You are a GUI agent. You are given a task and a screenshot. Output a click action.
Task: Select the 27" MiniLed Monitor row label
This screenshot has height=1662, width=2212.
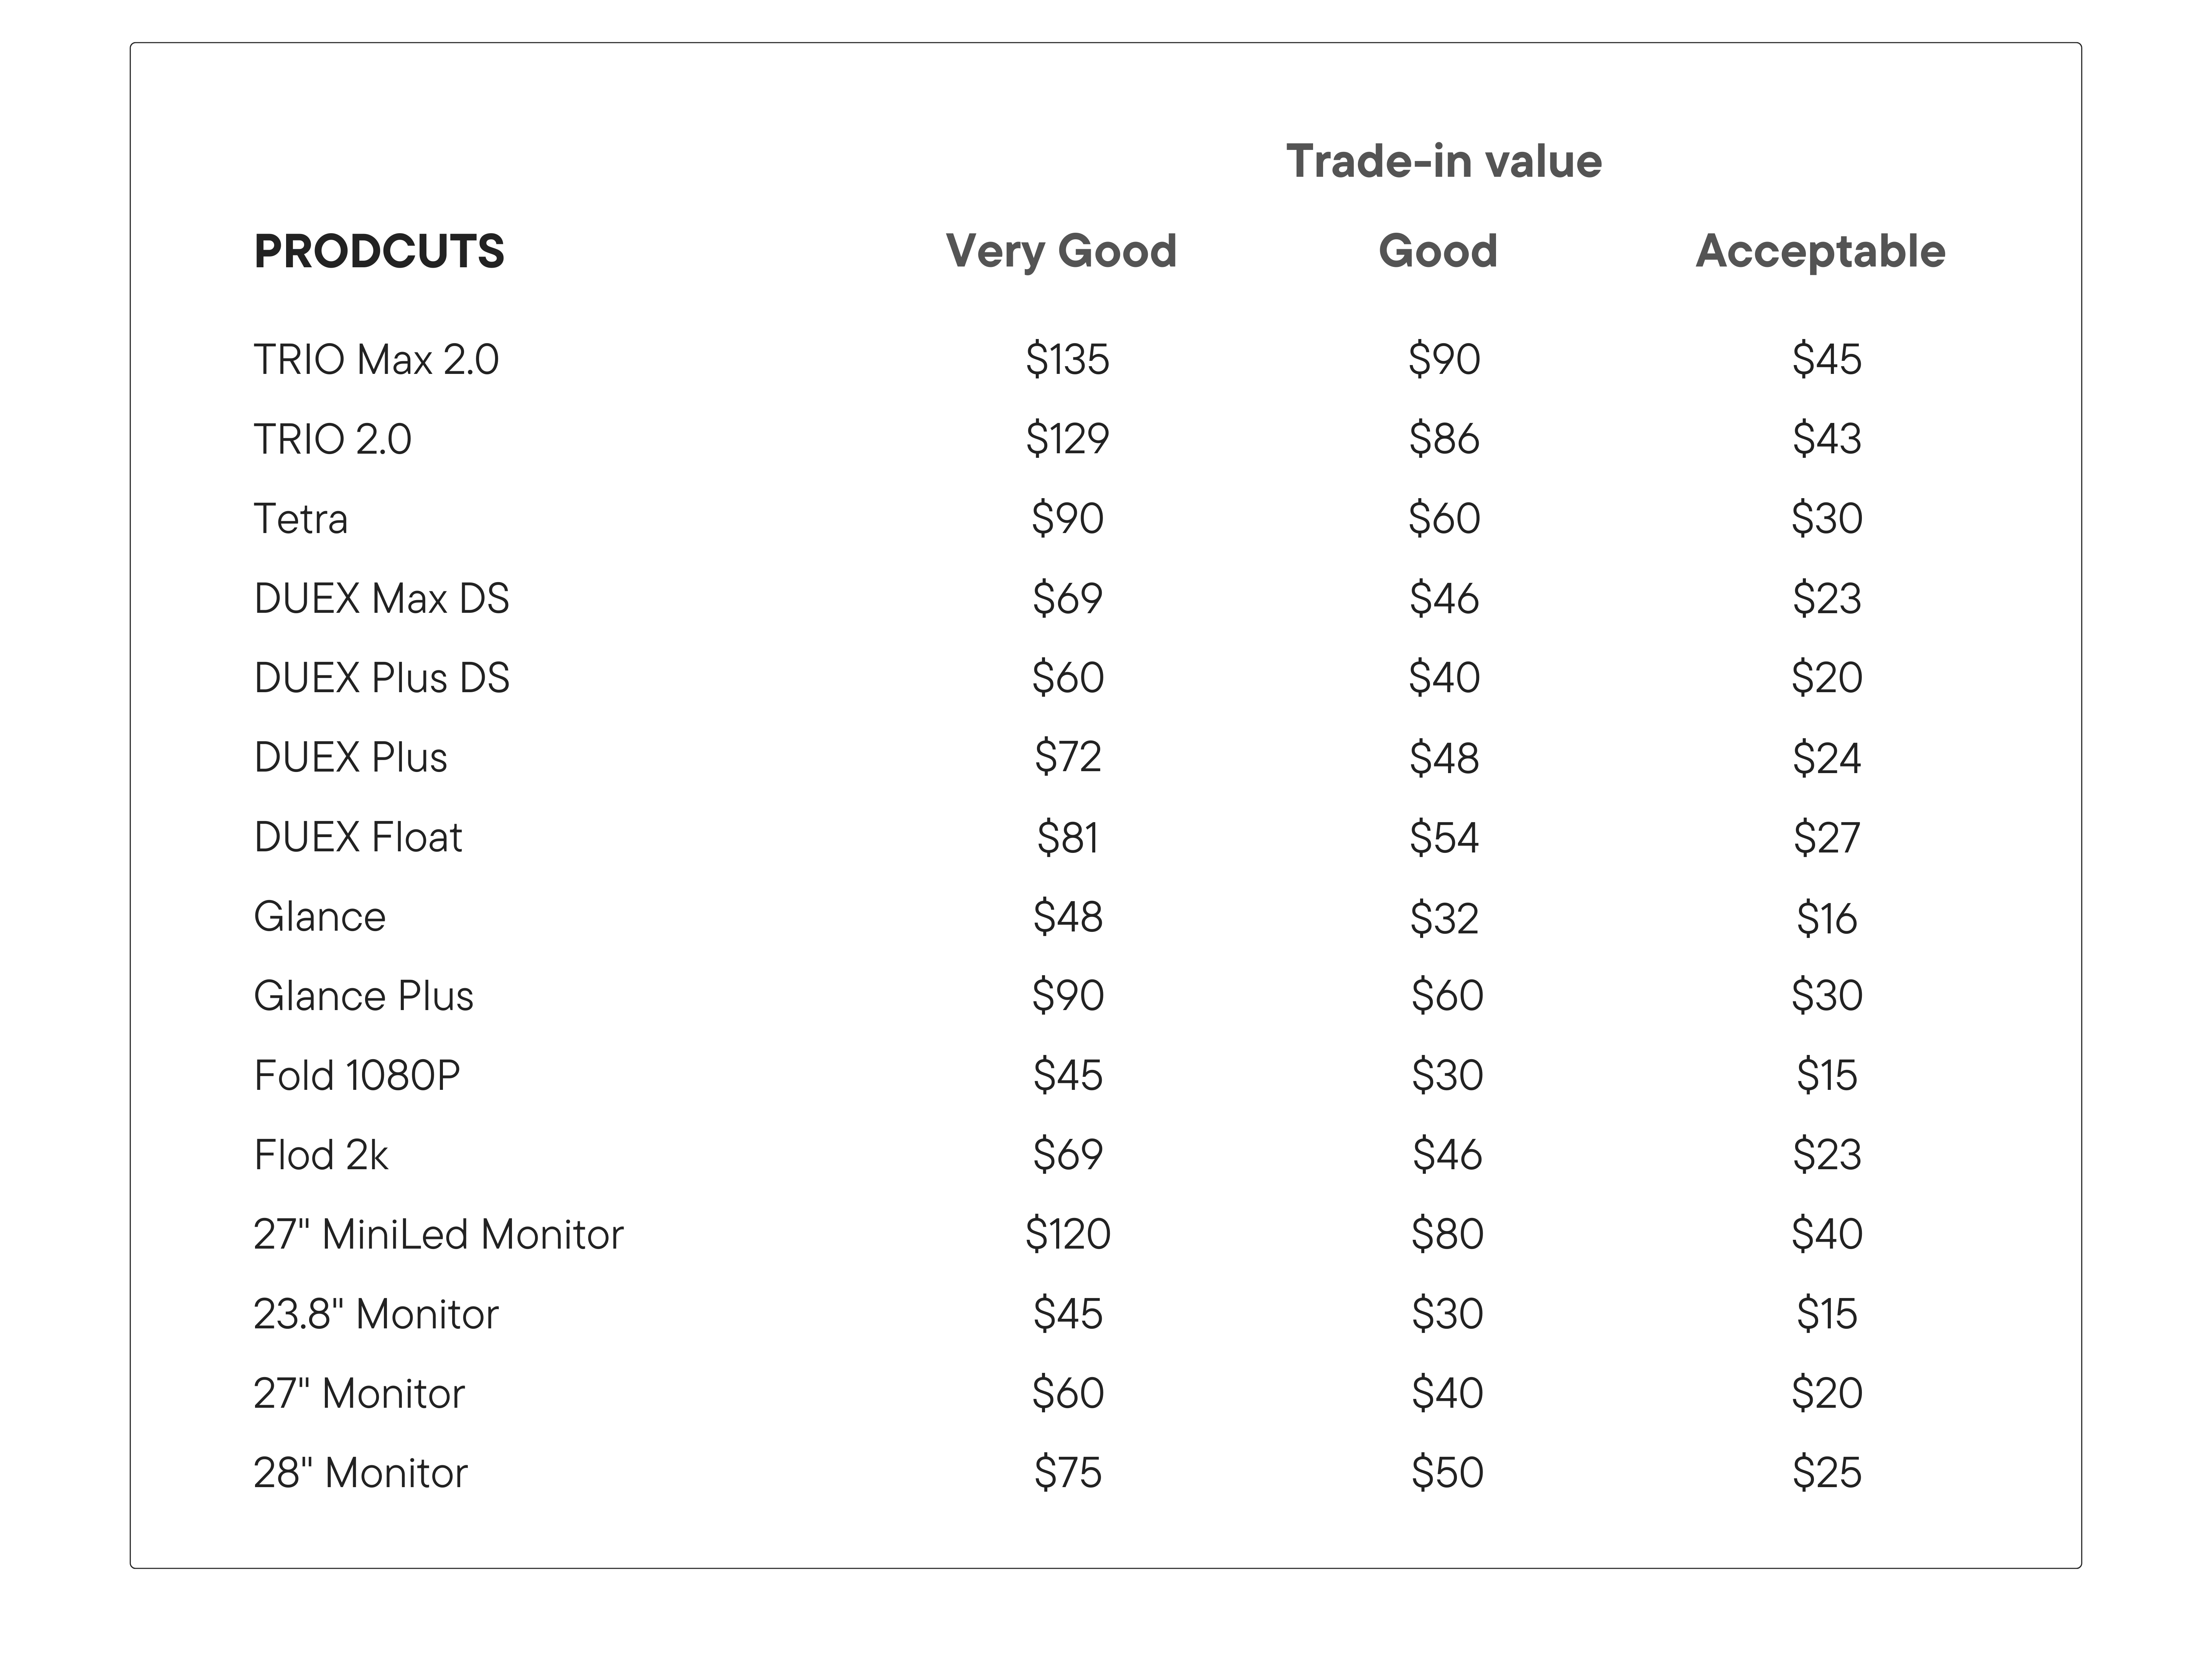click(x=438, y=1234)
